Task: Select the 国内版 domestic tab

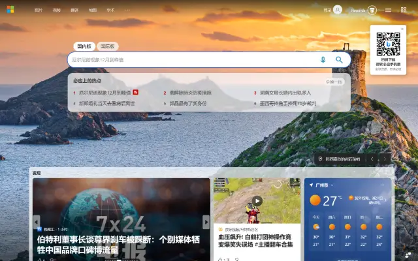Action: [84, 46]
